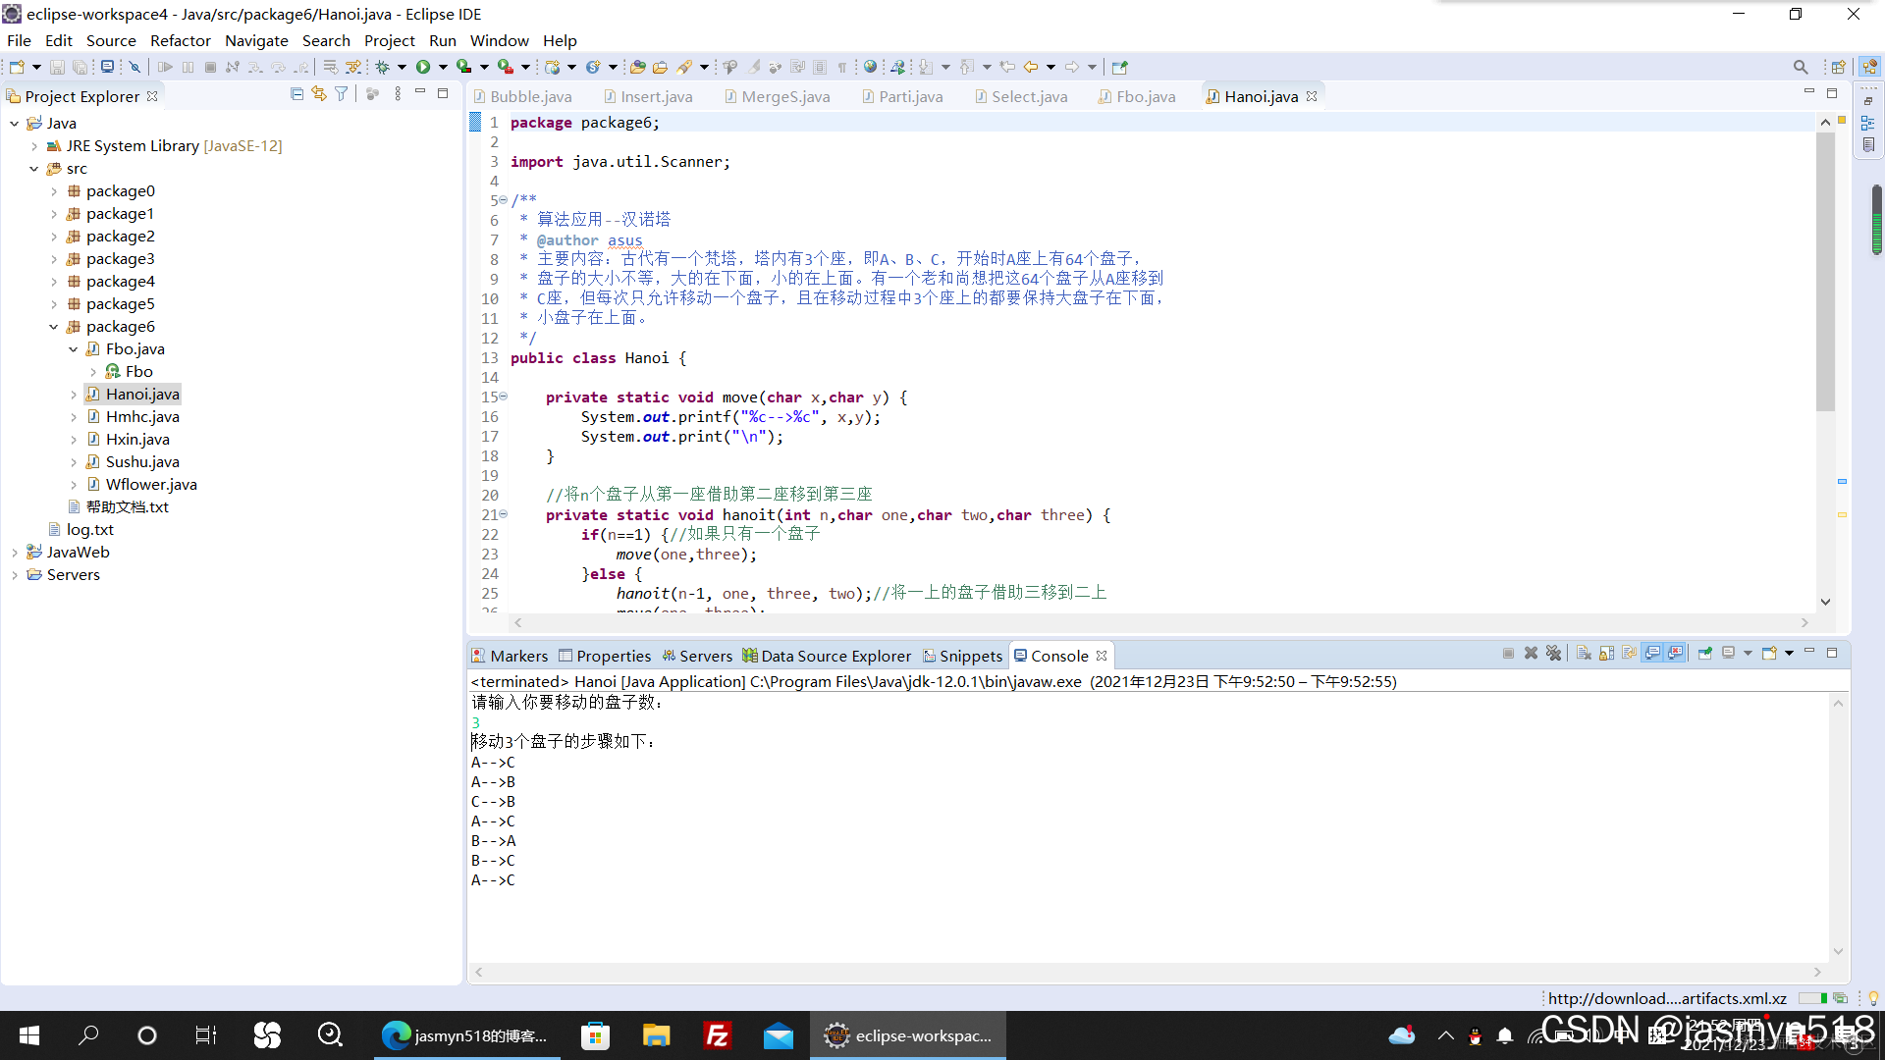The image size is (1885, 1060).
Task: Click the New Java Package icon
Action: coord(553,67)
